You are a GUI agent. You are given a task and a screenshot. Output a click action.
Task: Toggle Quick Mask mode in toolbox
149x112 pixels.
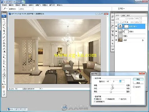click(4, 91)
